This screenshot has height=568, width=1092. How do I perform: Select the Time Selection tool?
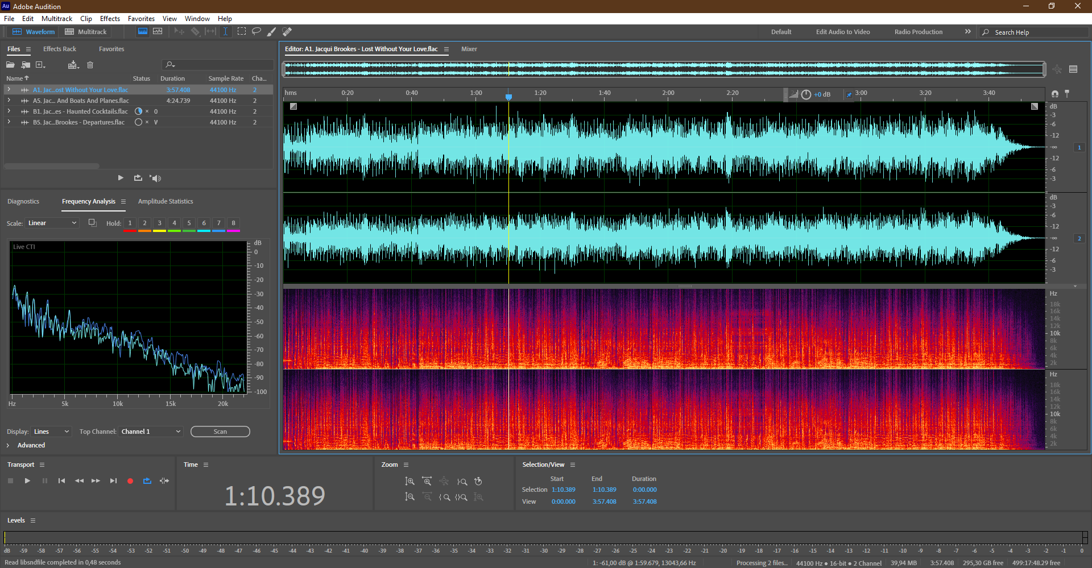(225, 31)
